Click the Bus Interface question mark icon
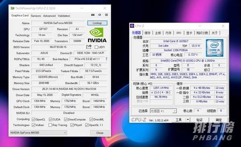This screenshot has height=147, width=241. click(x=106, y=59)
